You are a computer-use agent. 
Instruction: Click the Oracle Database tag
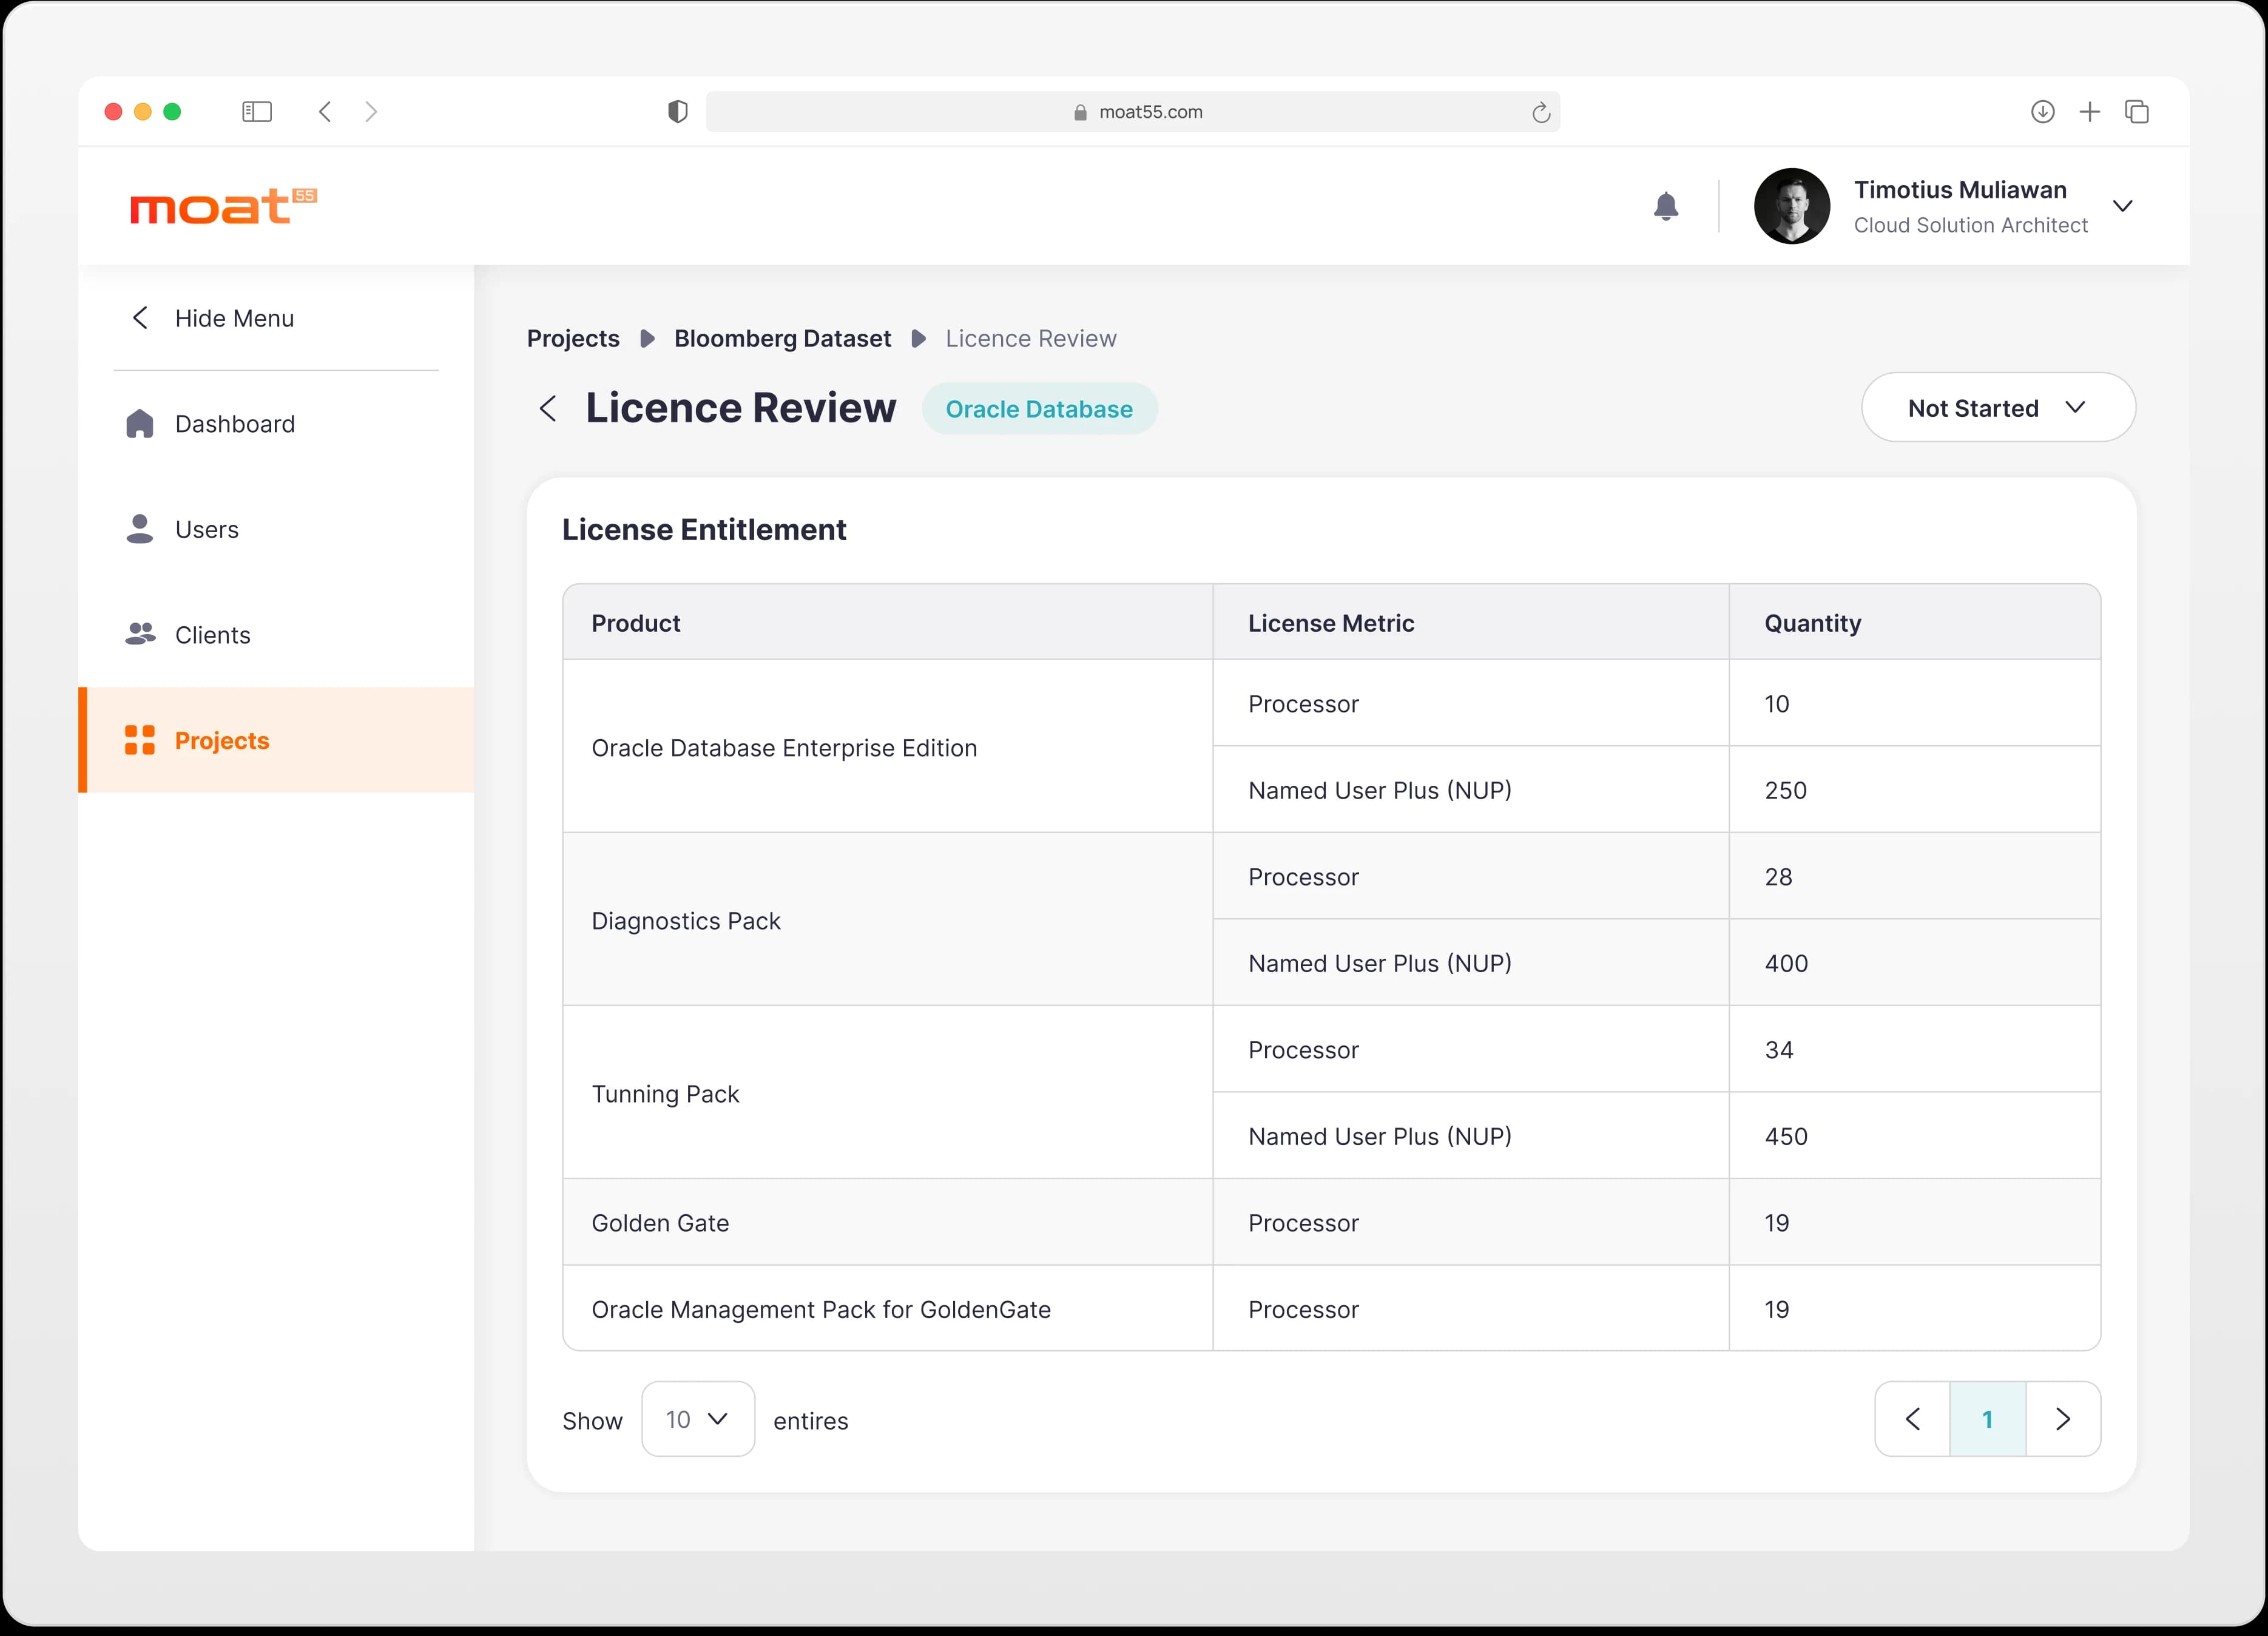(x=1039, y=409)
